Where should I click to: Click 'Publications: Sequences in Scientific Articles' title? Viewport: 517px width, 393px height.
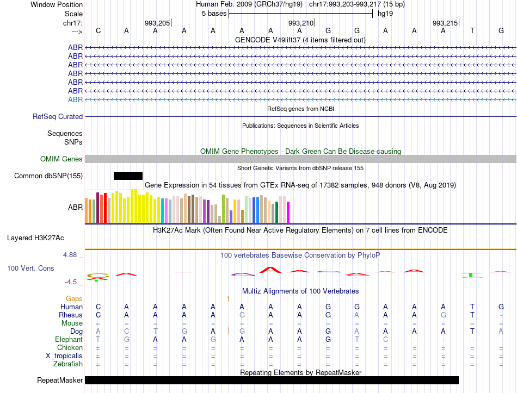pyautogui.click(x=300, y=126)
